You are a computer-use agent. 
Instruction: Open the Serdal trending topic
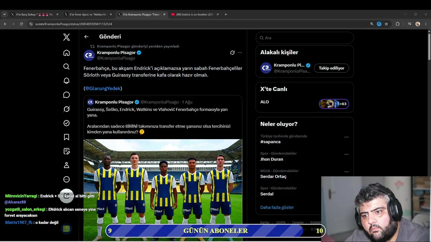pyautogui.click(x=267, y=194)
